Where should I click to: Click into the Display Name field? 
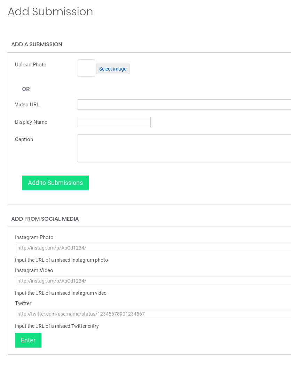coord(114,122)
